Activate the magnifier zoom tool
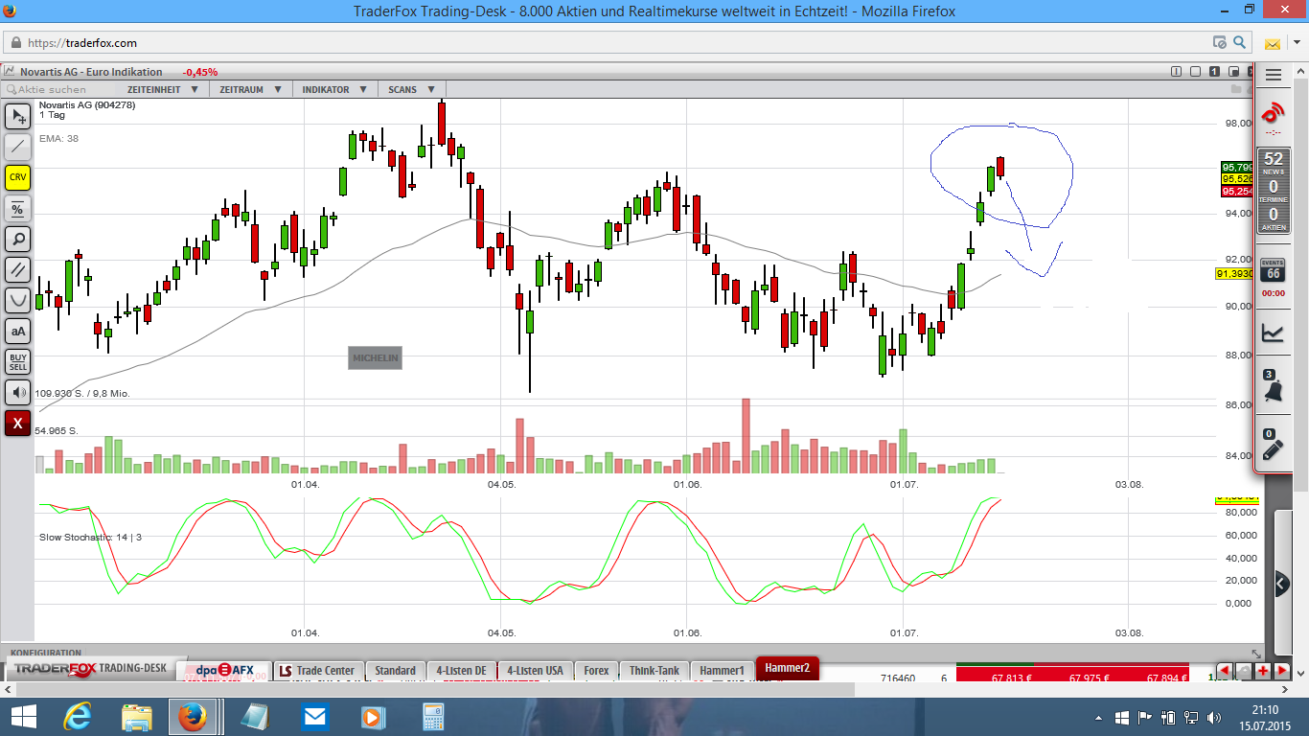Screen dimensions: 1309x736 18,240
